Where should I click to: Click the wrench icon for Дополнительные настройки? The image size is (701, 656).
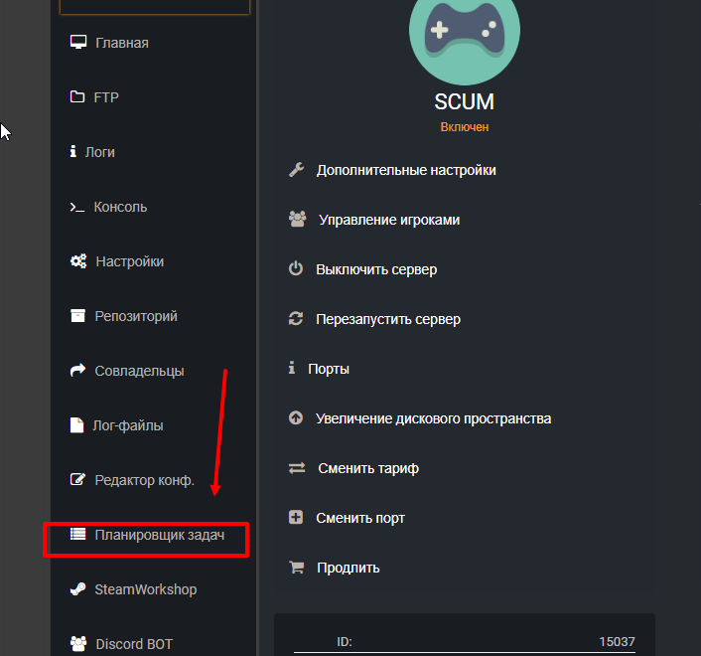[x=295, y=170]
